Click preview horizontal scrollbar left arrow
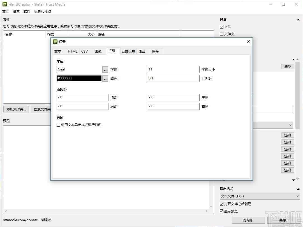This screenshot has width=303, height=227. tap(6, 211)
